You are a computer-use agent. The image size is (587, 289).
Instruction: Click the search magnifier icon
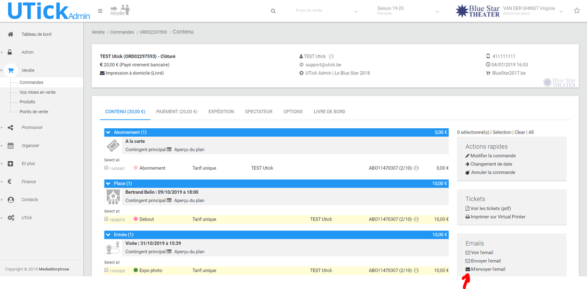[x=274, y=11]
